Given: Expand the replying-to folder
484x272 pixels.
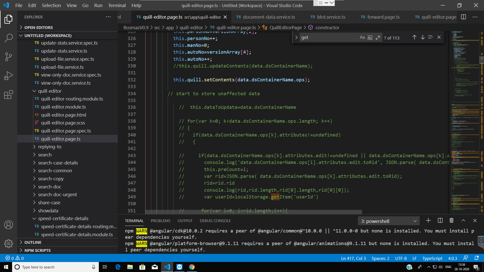Looking at the screenshot, I should tap(67, 147).
